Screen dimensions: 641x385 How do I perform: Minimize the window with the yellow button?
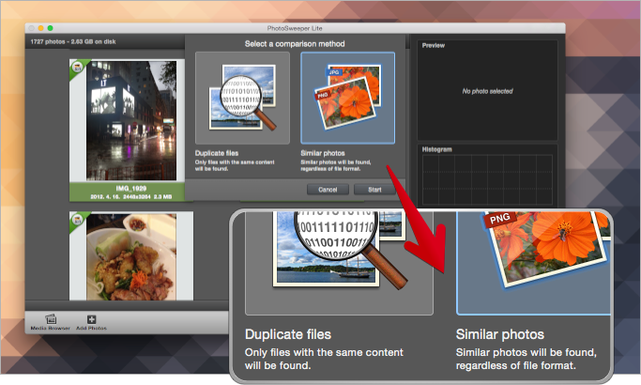point(40,28)
